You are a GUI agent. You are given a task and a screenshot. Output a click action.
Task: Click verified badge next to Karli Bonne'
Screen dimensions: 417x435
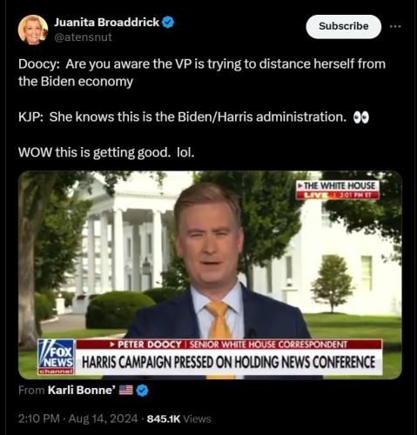(x=142, y=391)
